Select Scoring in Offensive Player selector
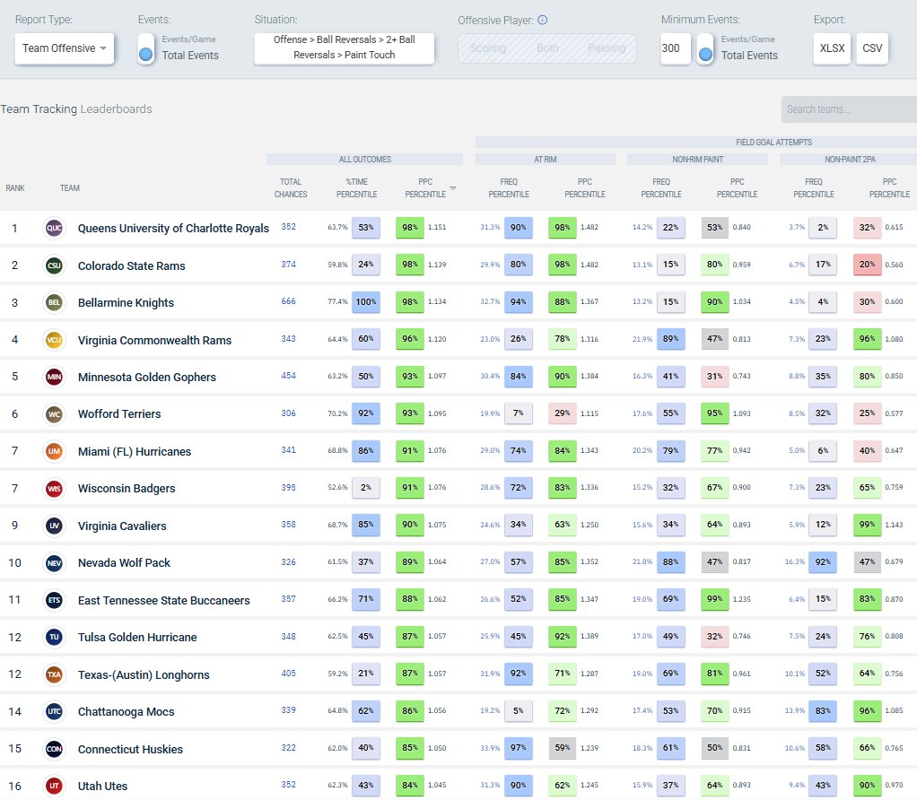 pos(488,48)
